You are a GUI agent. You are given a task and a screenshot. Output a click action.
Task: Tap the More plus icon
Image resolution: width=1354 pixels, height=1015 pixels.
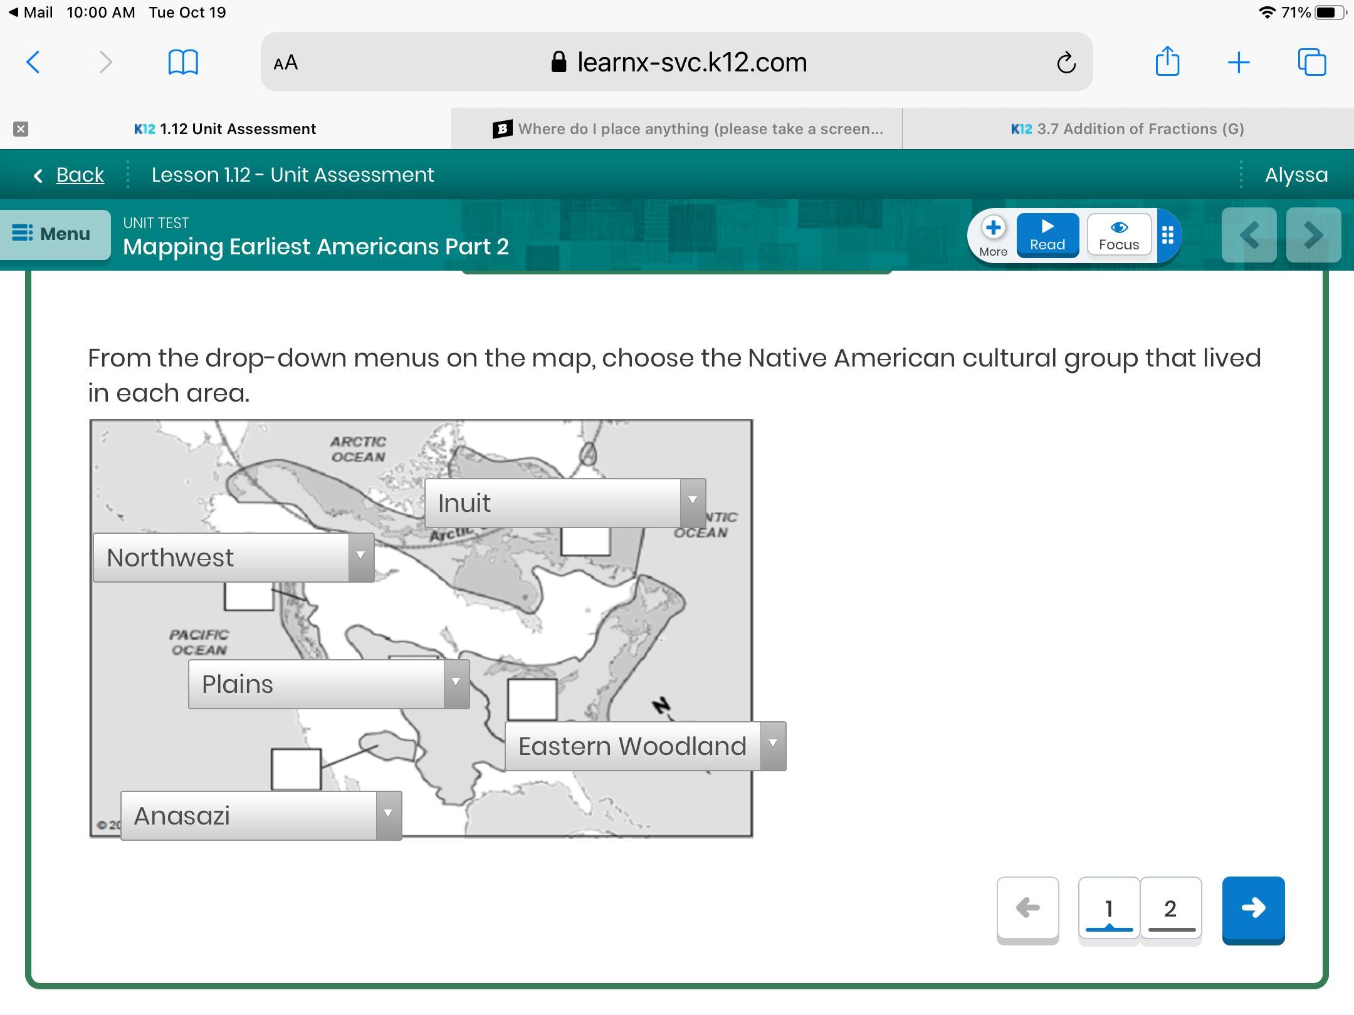993,228
